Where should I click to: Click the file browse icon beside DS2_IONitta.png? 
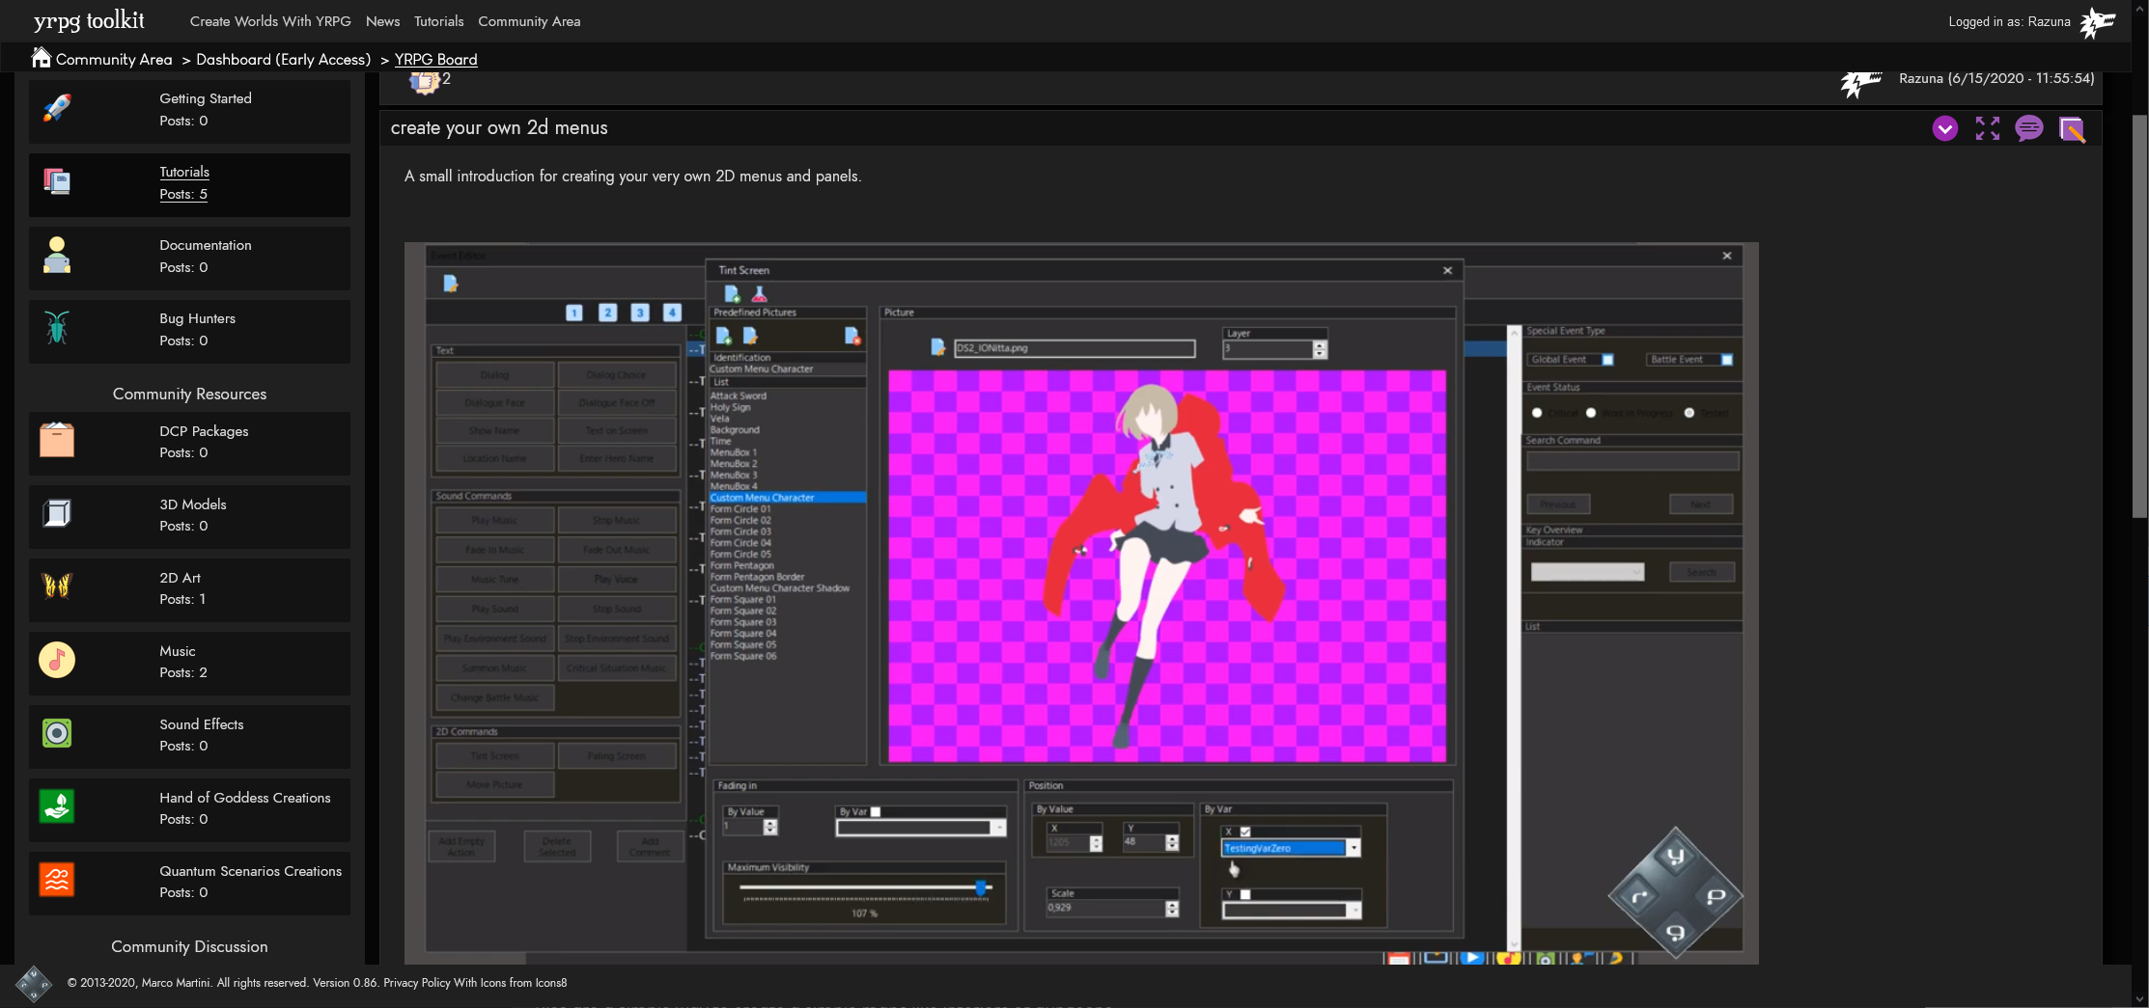(936, 347)
